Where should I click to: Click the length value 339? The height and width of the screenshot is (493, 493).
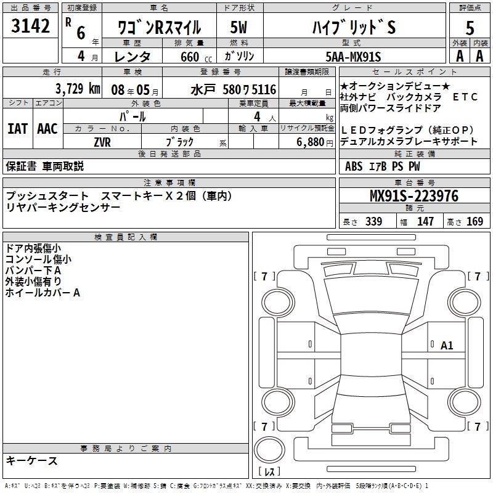373,221
